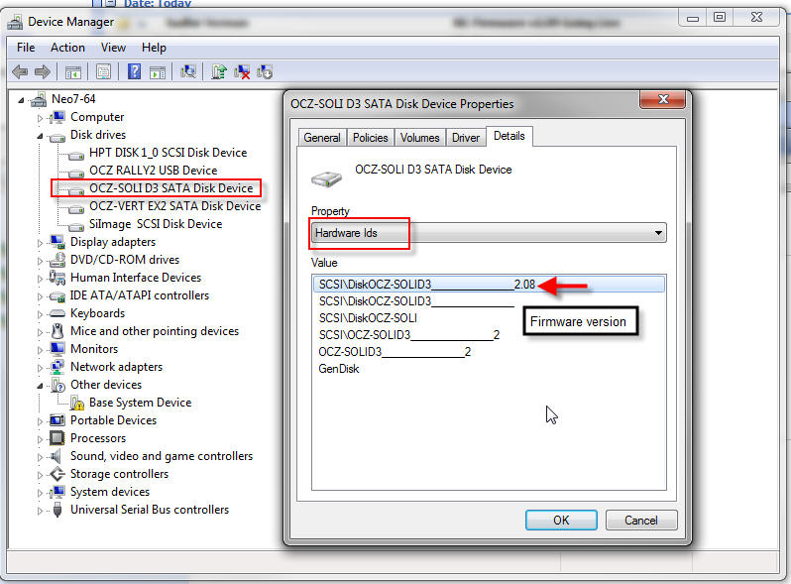Screen dimensions: 791x584
Task: Click the Properties sheet toolbar icon
Action: 103,71
